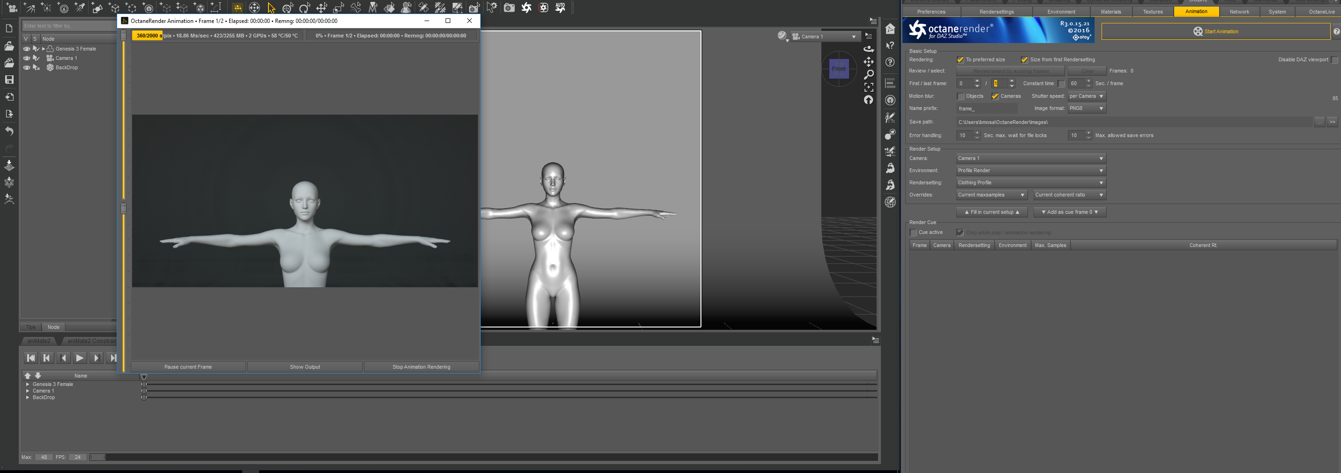This screenshot has height=473, width=1341.
Task: Expand the Genesis 3 Female scene node
Action: click(44, 49)
